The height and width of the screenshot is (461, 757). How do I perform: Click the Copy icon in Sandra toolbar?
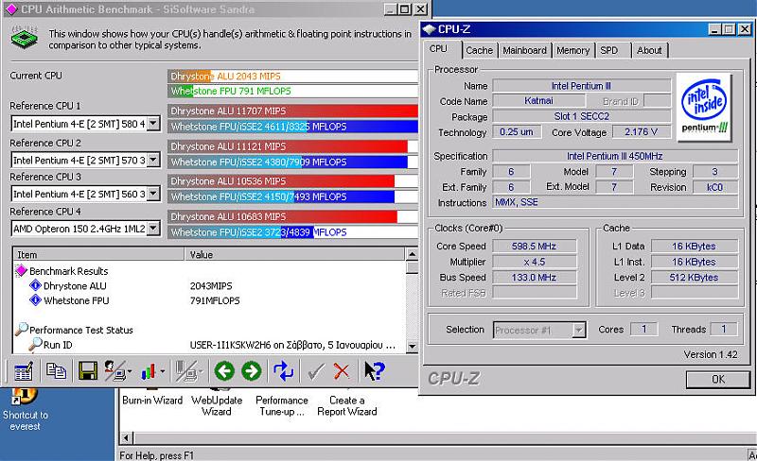click(56, 371)
